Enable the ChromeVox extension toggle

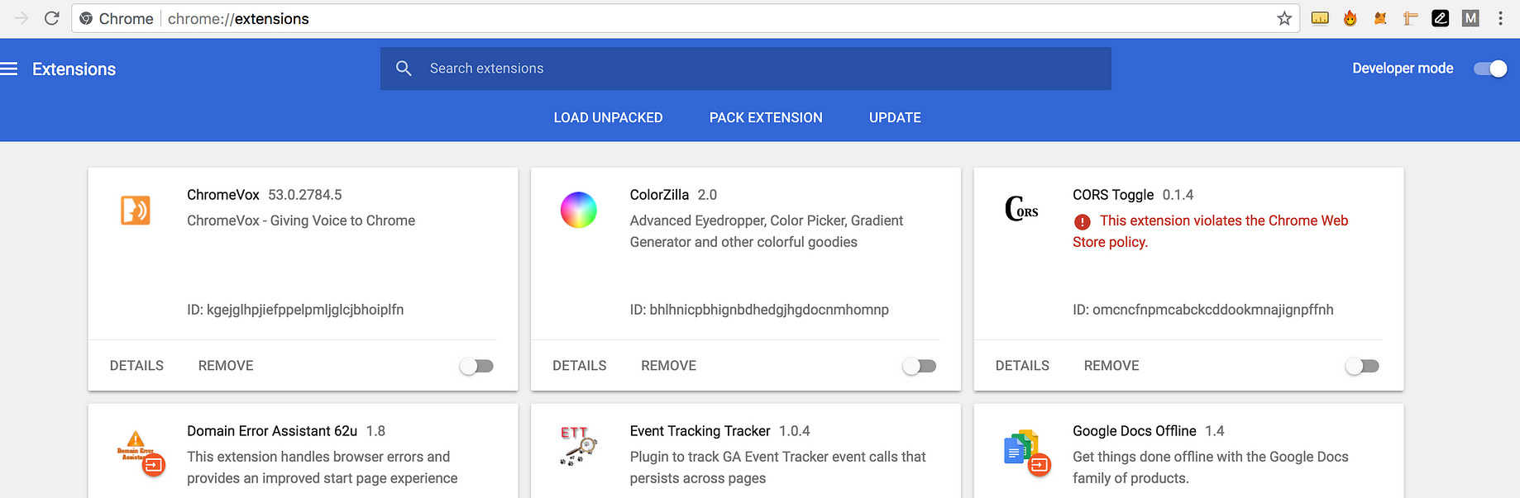pos(476,366)
